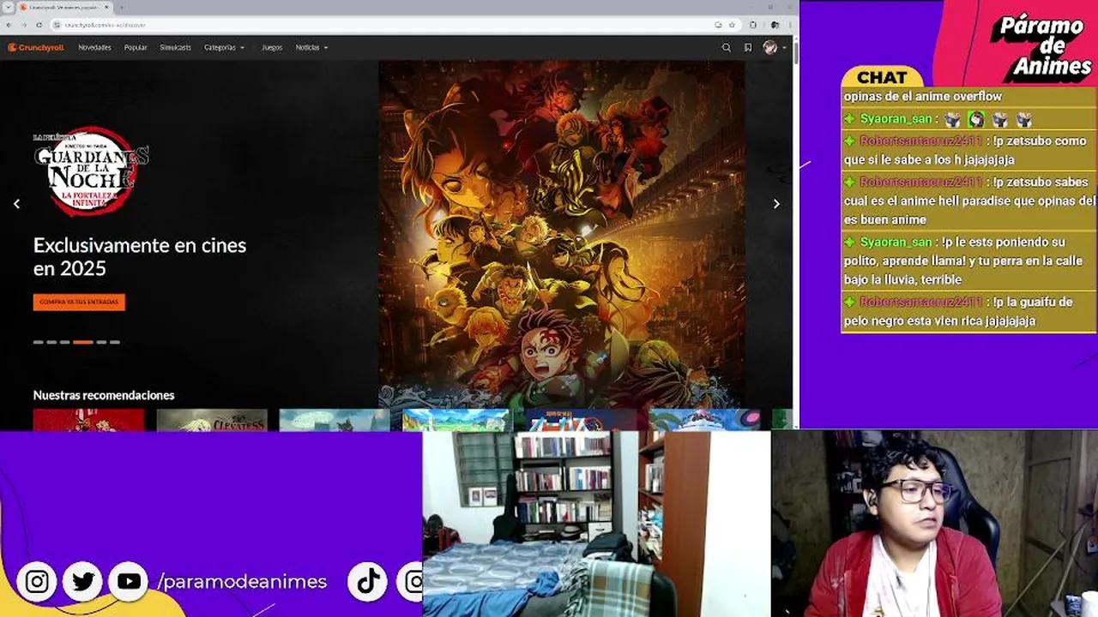The image size is (1098, 617).
Task: Open the Crunchyroll search icon
Action: 727,48
